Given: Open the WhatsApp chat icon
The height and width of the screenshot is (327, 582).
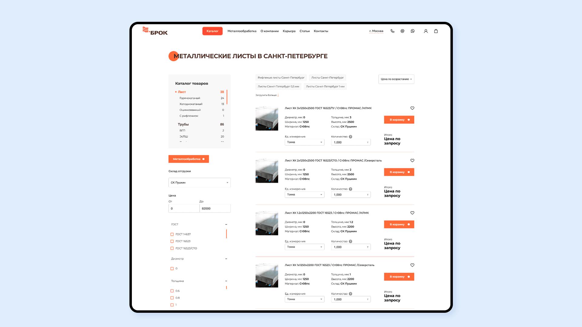Looking at the screenshot, I should [413, 31].
